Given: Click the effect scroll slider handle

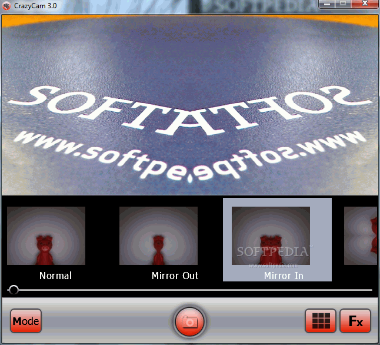Looking at the screenshot, I should 14,290.
